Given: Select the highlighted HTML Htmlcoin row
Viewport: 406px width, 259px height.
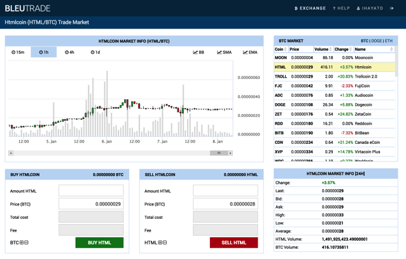Looking at the screenshot, I should click(335, 67).
